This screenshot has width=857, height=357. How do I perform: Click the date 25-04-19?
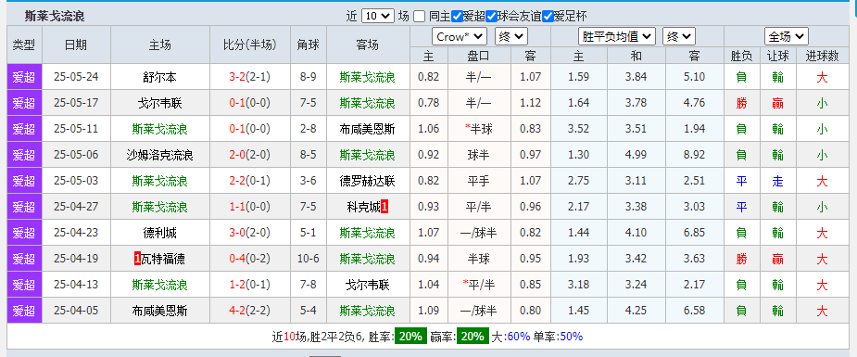pos(76,259)
